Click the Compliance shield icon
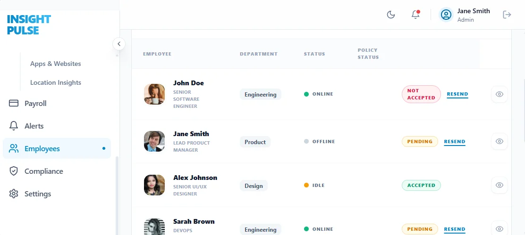 pyautogui.click(x=14, y=171)
